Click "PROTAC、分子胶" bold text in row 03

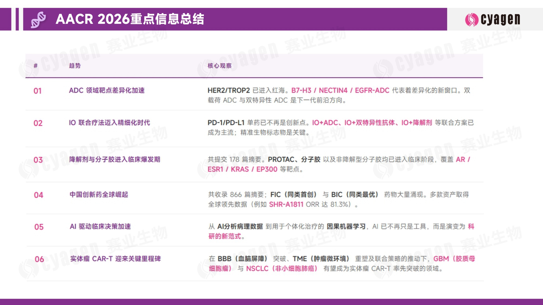pyautogui.click(x=294, y=159)
